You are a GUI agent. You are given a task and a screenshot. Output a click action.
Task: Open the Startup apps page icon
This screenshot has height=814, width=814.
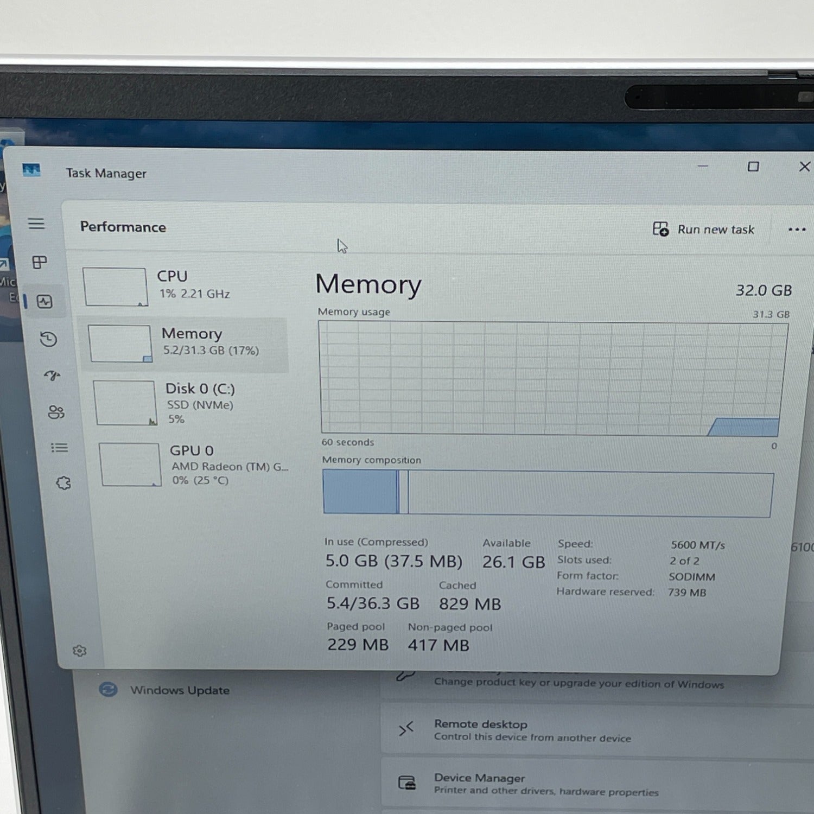coord(52,376)
